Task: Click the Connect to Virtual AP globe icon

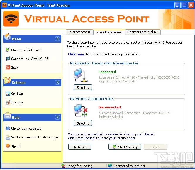Action: 8,59
